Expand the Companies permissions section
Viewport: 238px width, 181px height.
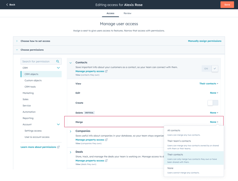coord(71,131)
